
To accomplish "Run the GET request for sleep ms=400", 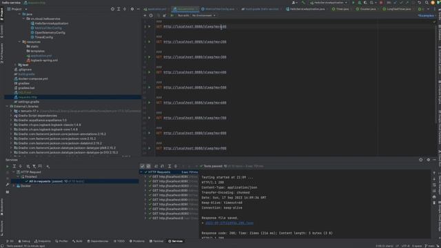I will (150, 72).
